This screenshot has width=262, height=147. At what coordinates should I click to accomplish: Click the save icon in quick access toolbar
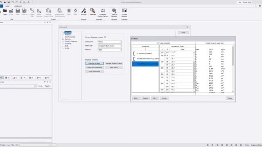tap(9, 2)
